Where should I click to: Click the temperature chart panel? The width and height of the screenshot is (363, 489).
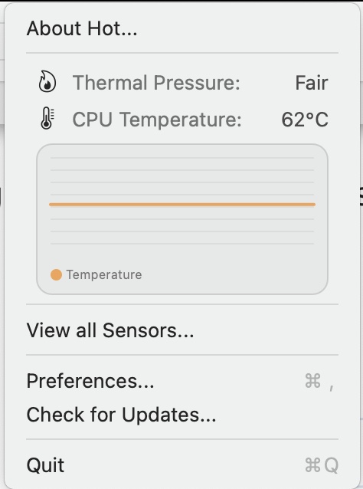(x=182, y=219)
